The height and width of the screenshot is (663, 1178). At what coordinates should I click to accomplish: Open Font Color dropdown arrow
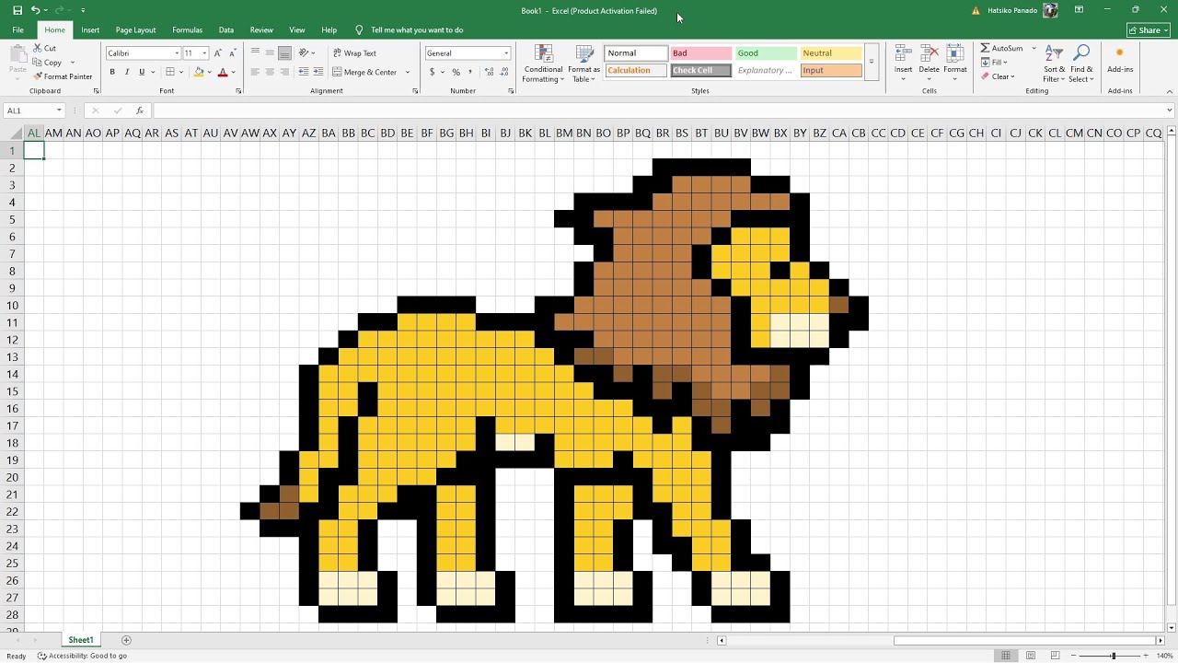tap(233, 72)
